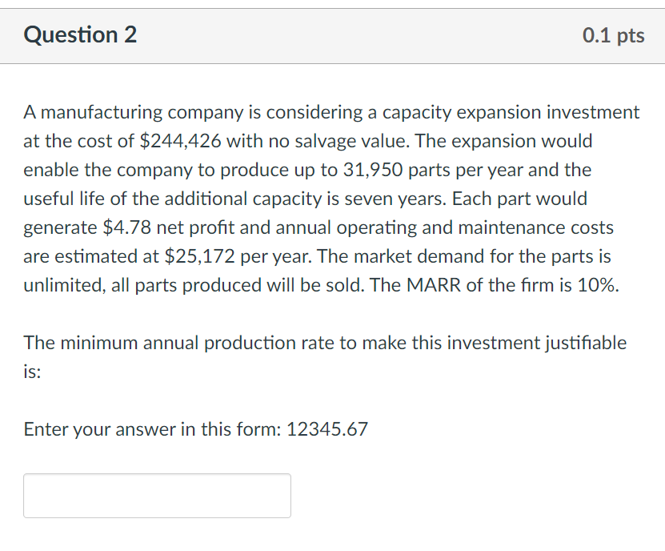Click the $4.78 net profit amount
The image size is (665, 551).
[x=126, y=227]
